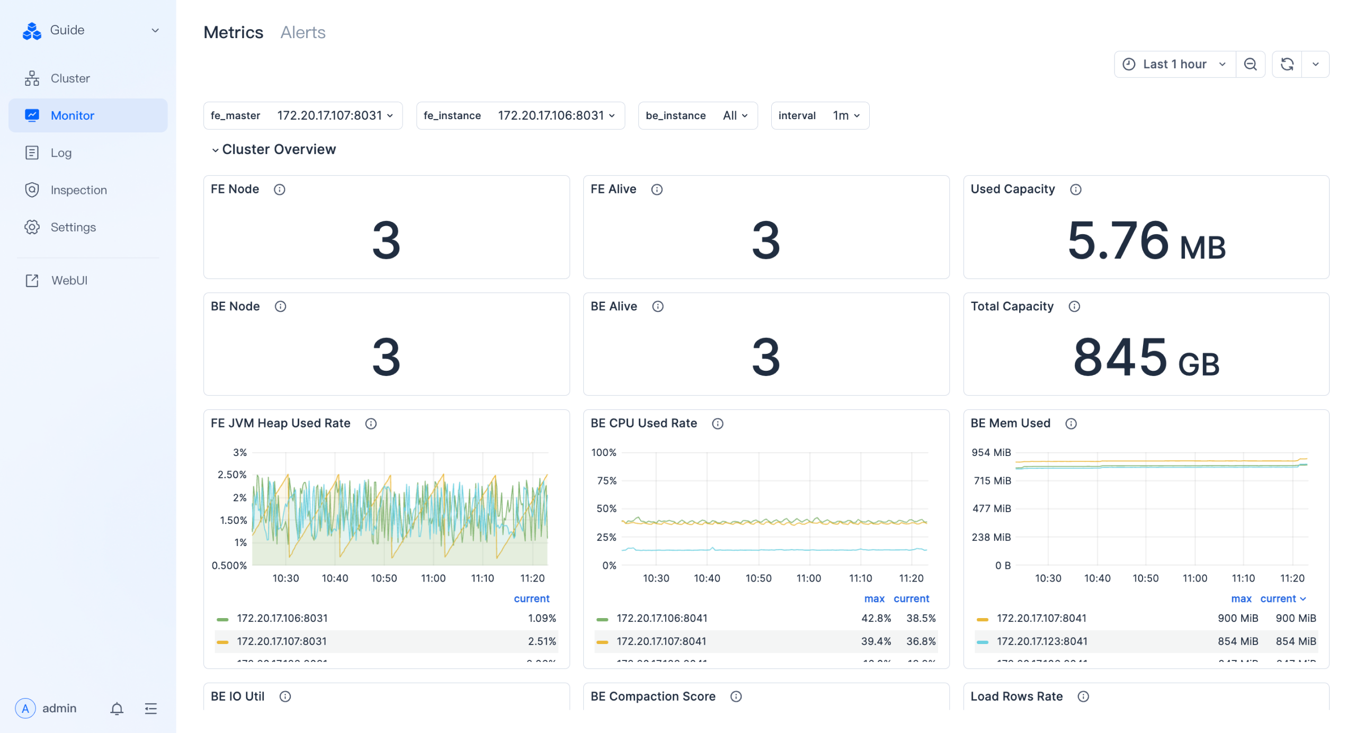Click the Guide navigation expander
This screenshot has height=733, width=1356.
click(x=154, y=30)
